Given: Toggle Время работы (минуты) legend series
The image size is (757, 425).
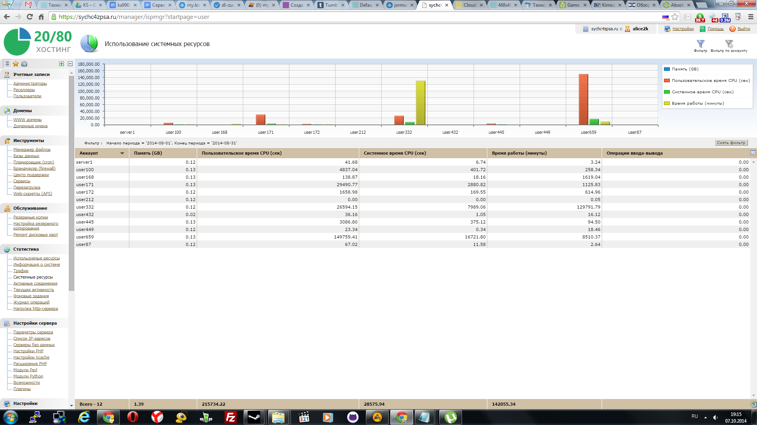Looking at the screenshot, I should pyautogui.click(x=697, y=103).
